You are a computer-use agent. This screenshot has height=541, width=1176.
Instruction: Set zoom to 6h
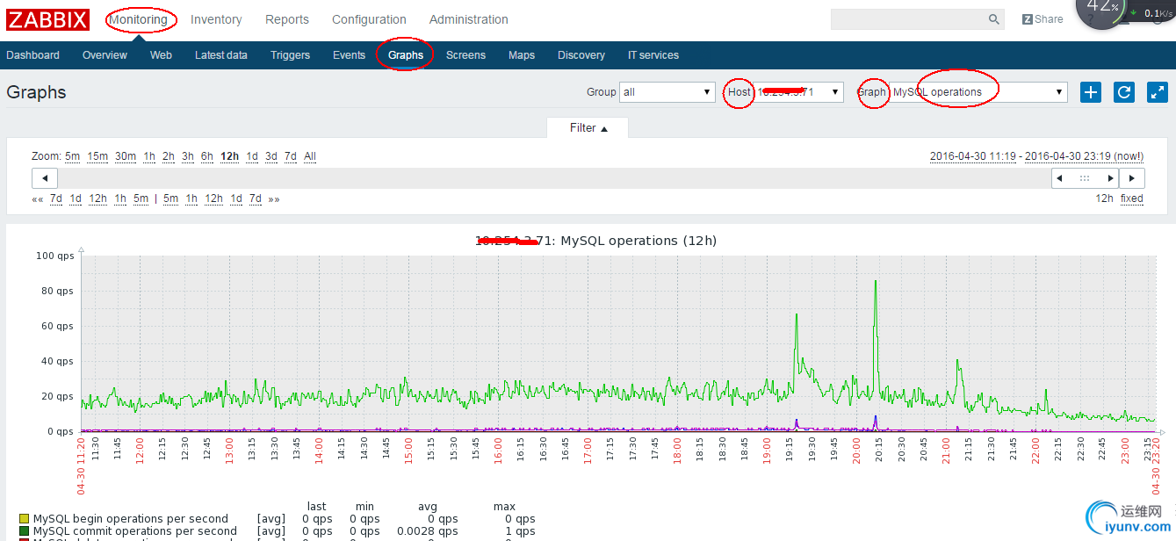(207, 156)
